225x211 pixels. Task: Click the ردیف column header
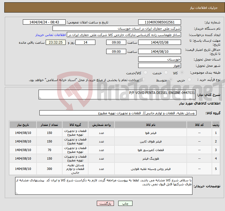click(216, 125)
